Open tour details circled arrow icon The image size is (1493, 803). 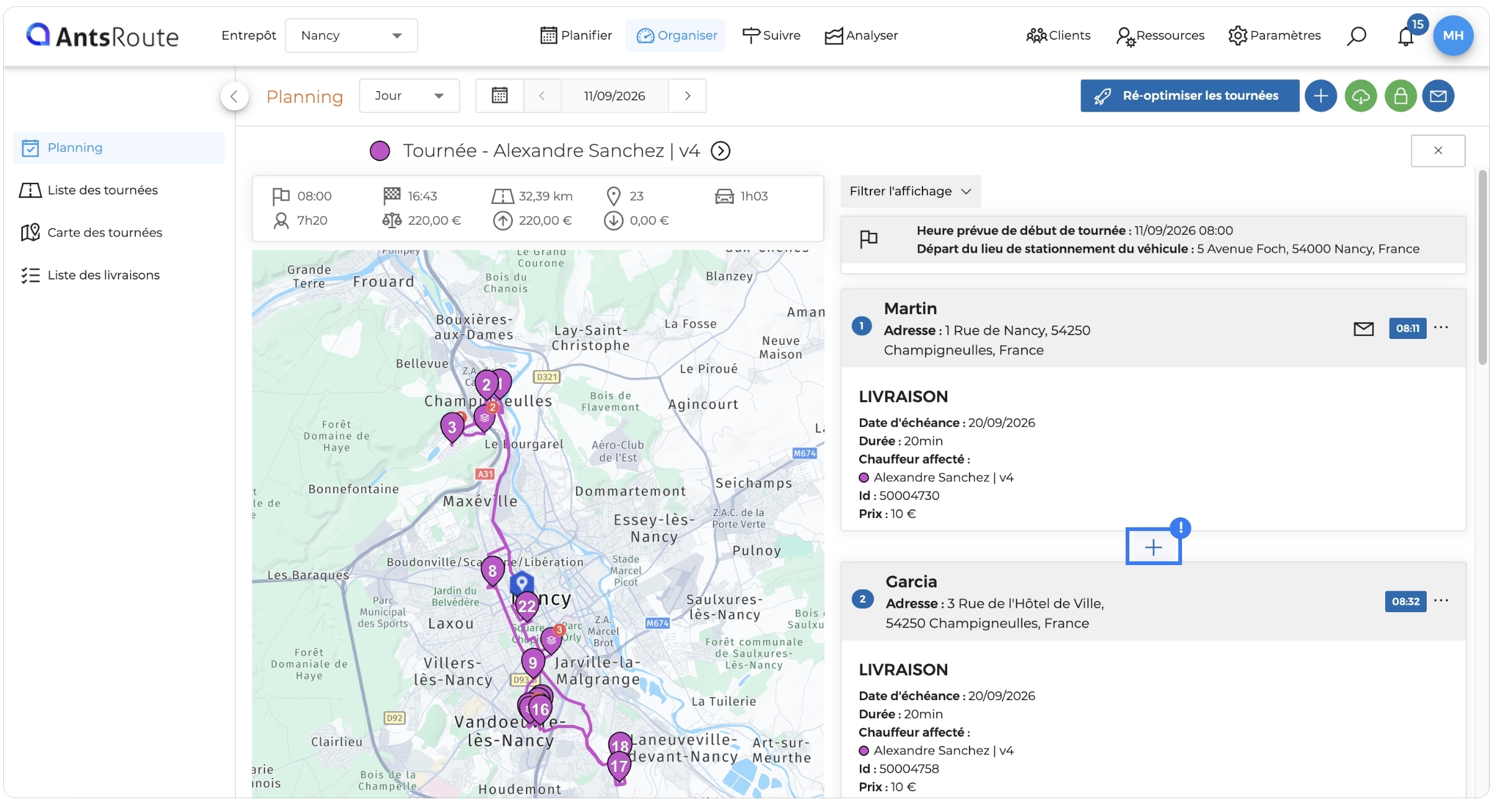(720, 151)
